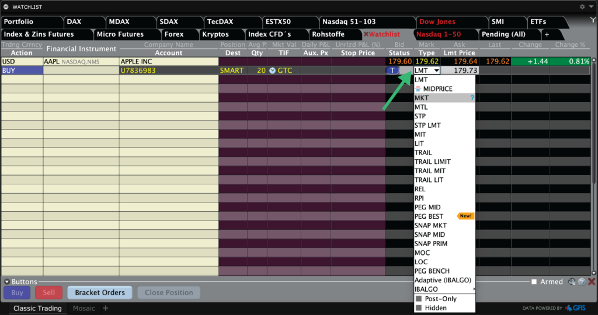Select TRAIL LIMIT order type
598x315 pixels.
(444, 162)
